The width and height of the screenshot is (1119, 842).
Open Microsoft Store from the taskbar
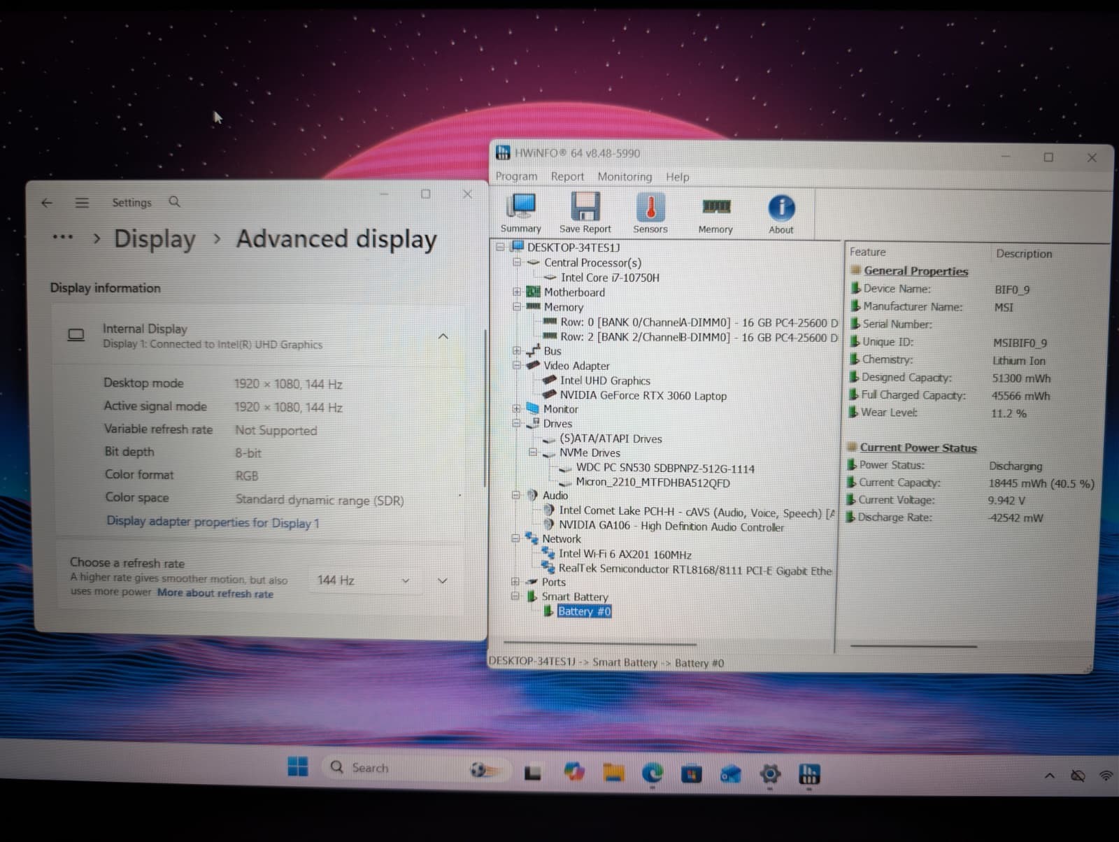pos(692,773)
